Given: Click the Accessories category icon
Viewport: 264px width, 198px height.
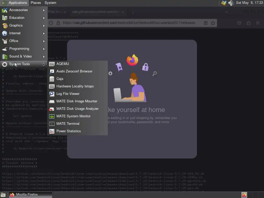Looking at the screenshot, I should pos(5,10).
